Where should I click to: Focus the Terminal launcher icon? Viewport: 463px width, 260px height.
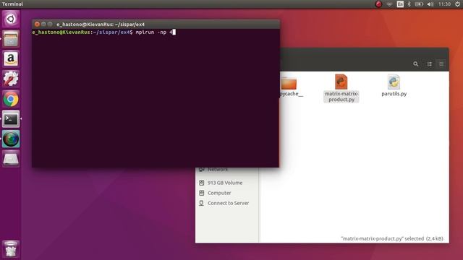pos(11,118)
